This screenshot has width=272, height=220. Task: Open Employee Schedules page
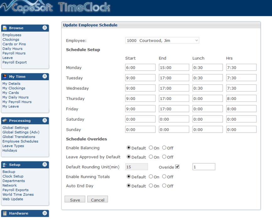pos(20,141)
